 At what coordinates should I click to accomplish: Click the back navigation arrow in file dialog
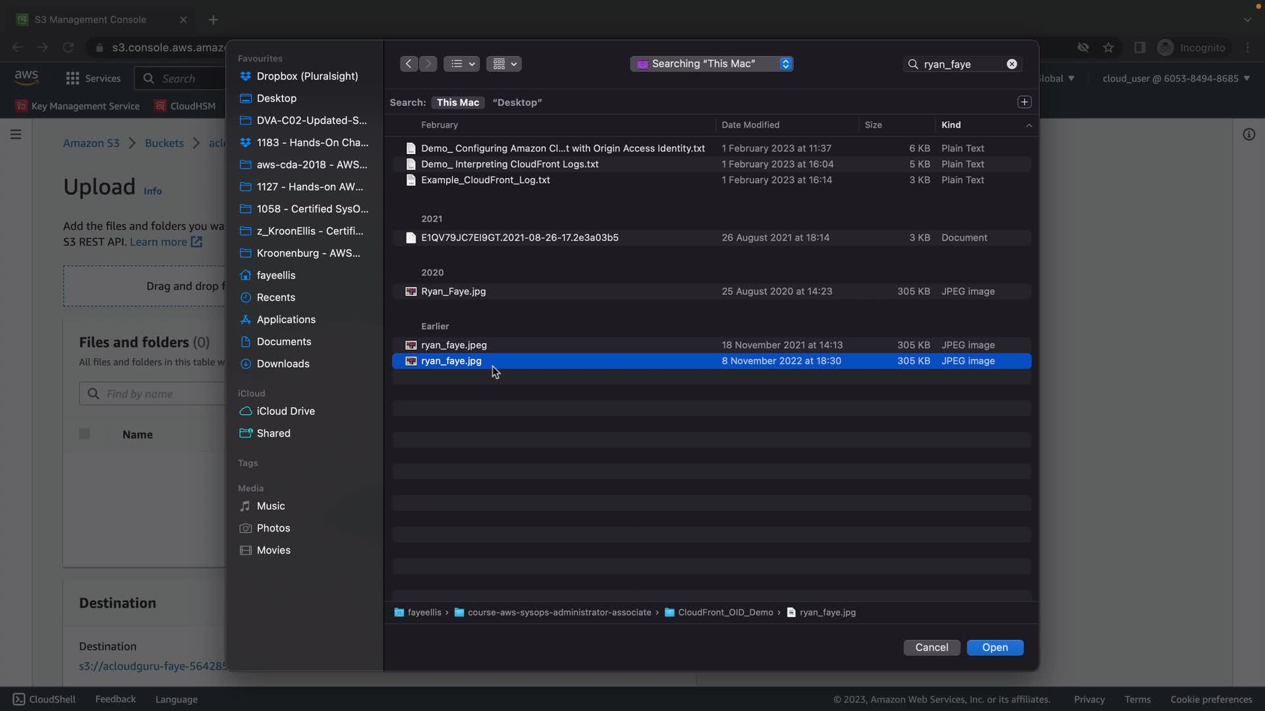tap(408, 64)
